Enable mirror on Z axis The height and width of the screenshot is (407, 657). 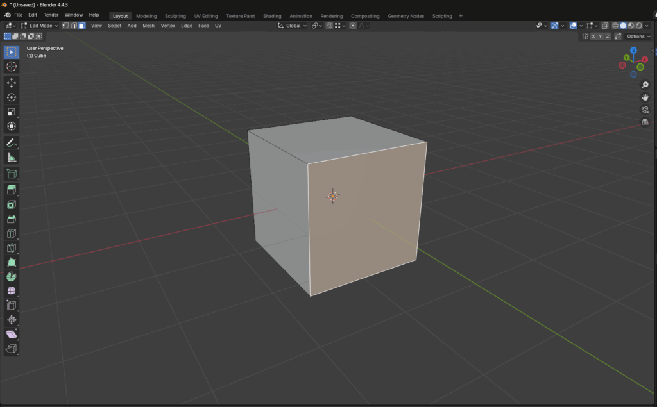click(608, 37)
